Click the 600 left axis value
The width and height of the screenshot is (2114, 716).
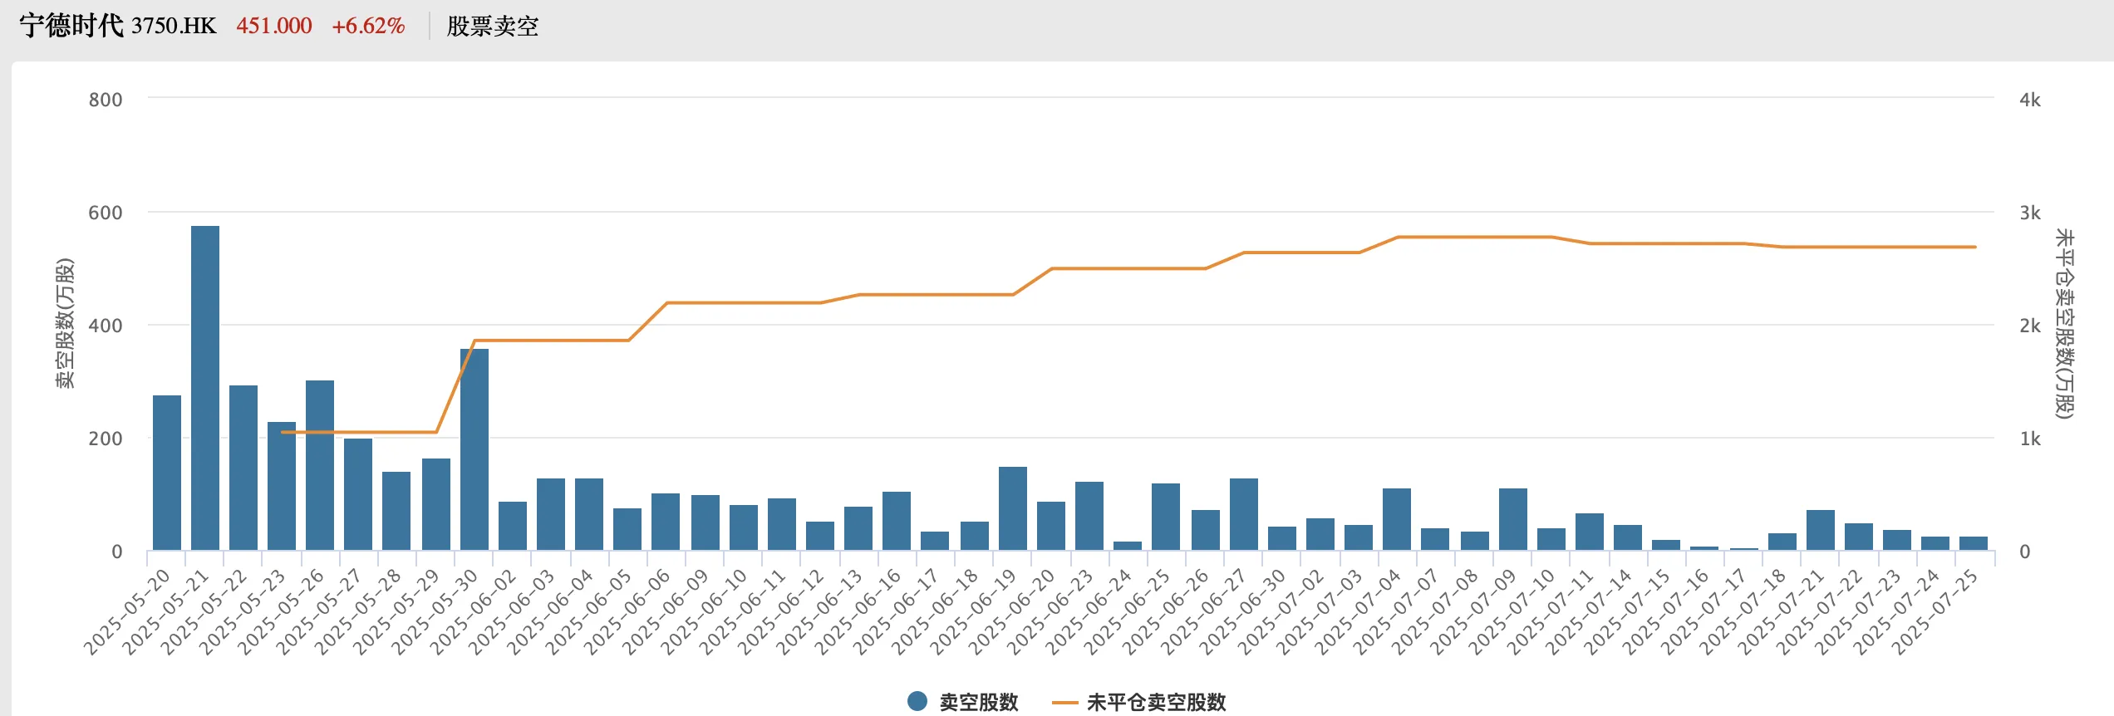pyautogui.click(x=106, y=213)
